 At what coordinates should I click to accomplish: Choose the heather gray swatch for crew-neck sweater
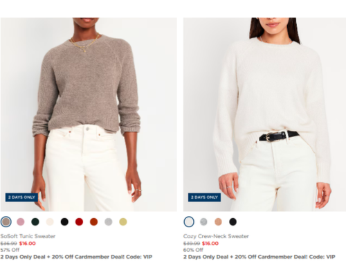pyautogui.click(x=203, y=222)
